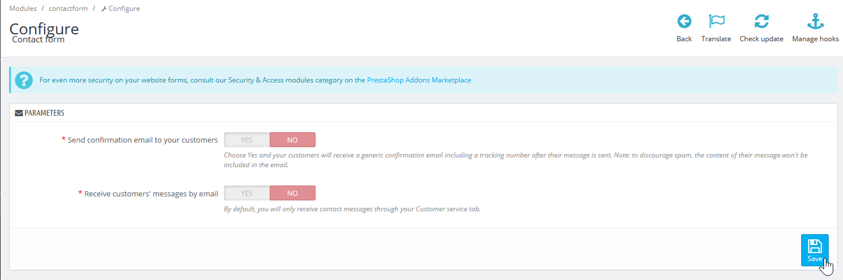The width and height of the screenshot is (843, 280).
Task: Click the Parameters panel heading
Action: click(x=44, y=113)
